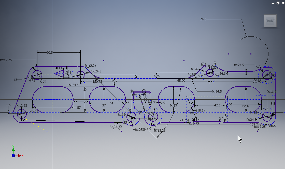The width and height of the screenshot is (285, 169).
Task: Click the center point of the open arc
Action: (x=251, y=54)
